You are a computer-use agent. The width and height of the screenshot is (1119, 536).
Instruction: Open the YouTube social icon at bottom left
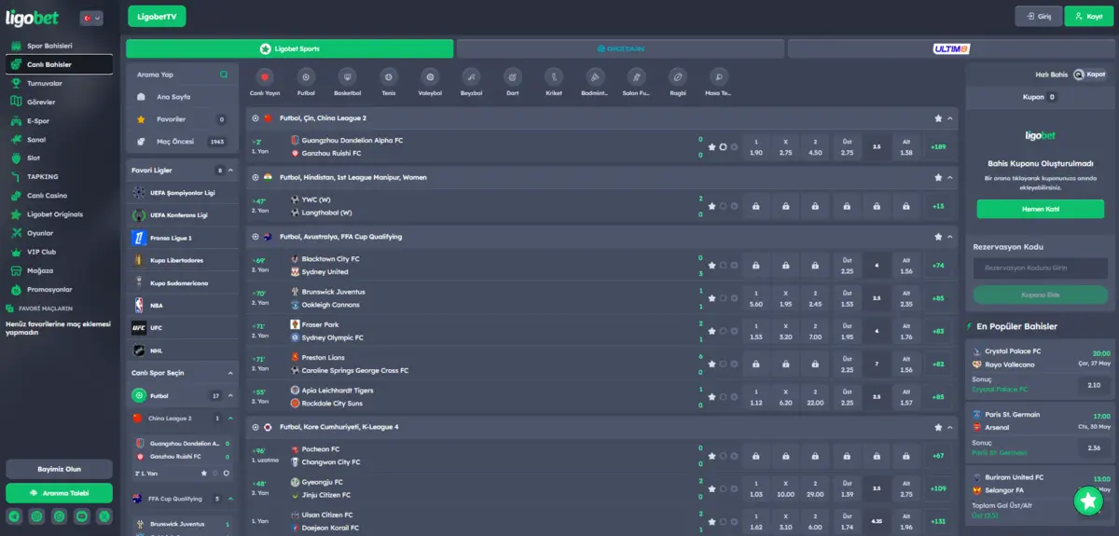82,515
